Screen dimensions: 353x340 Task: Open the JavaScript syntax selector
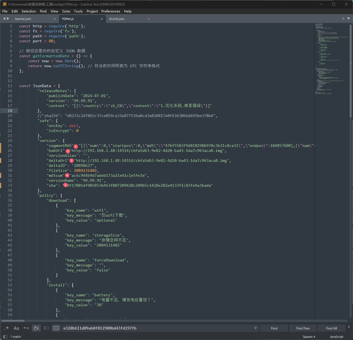(x=336, y=337)
